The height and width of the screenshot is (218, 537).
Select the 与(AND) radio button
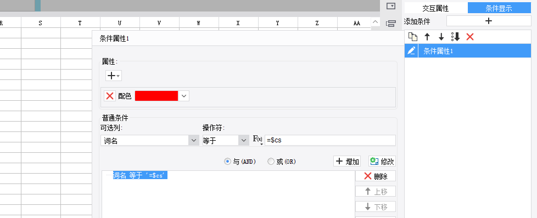[227, 162]
